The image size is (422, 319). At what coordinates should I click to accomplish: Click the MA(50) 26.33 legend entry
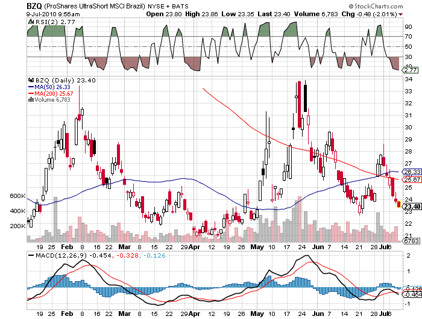click(52, 87)
